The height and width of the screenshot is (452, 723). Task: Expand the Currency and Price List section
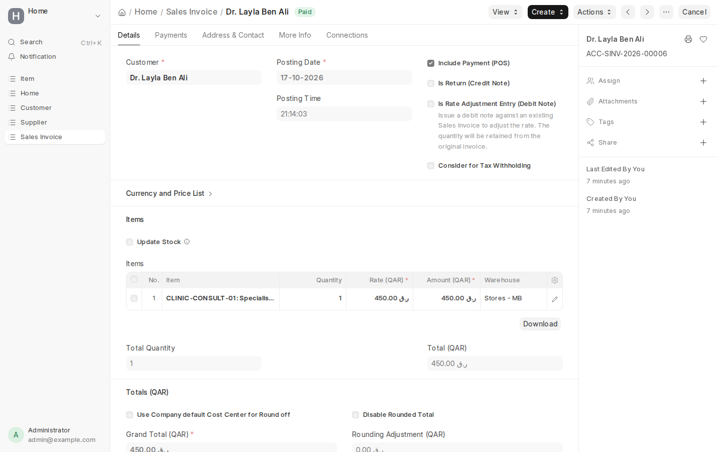click(x=169, y=193)
